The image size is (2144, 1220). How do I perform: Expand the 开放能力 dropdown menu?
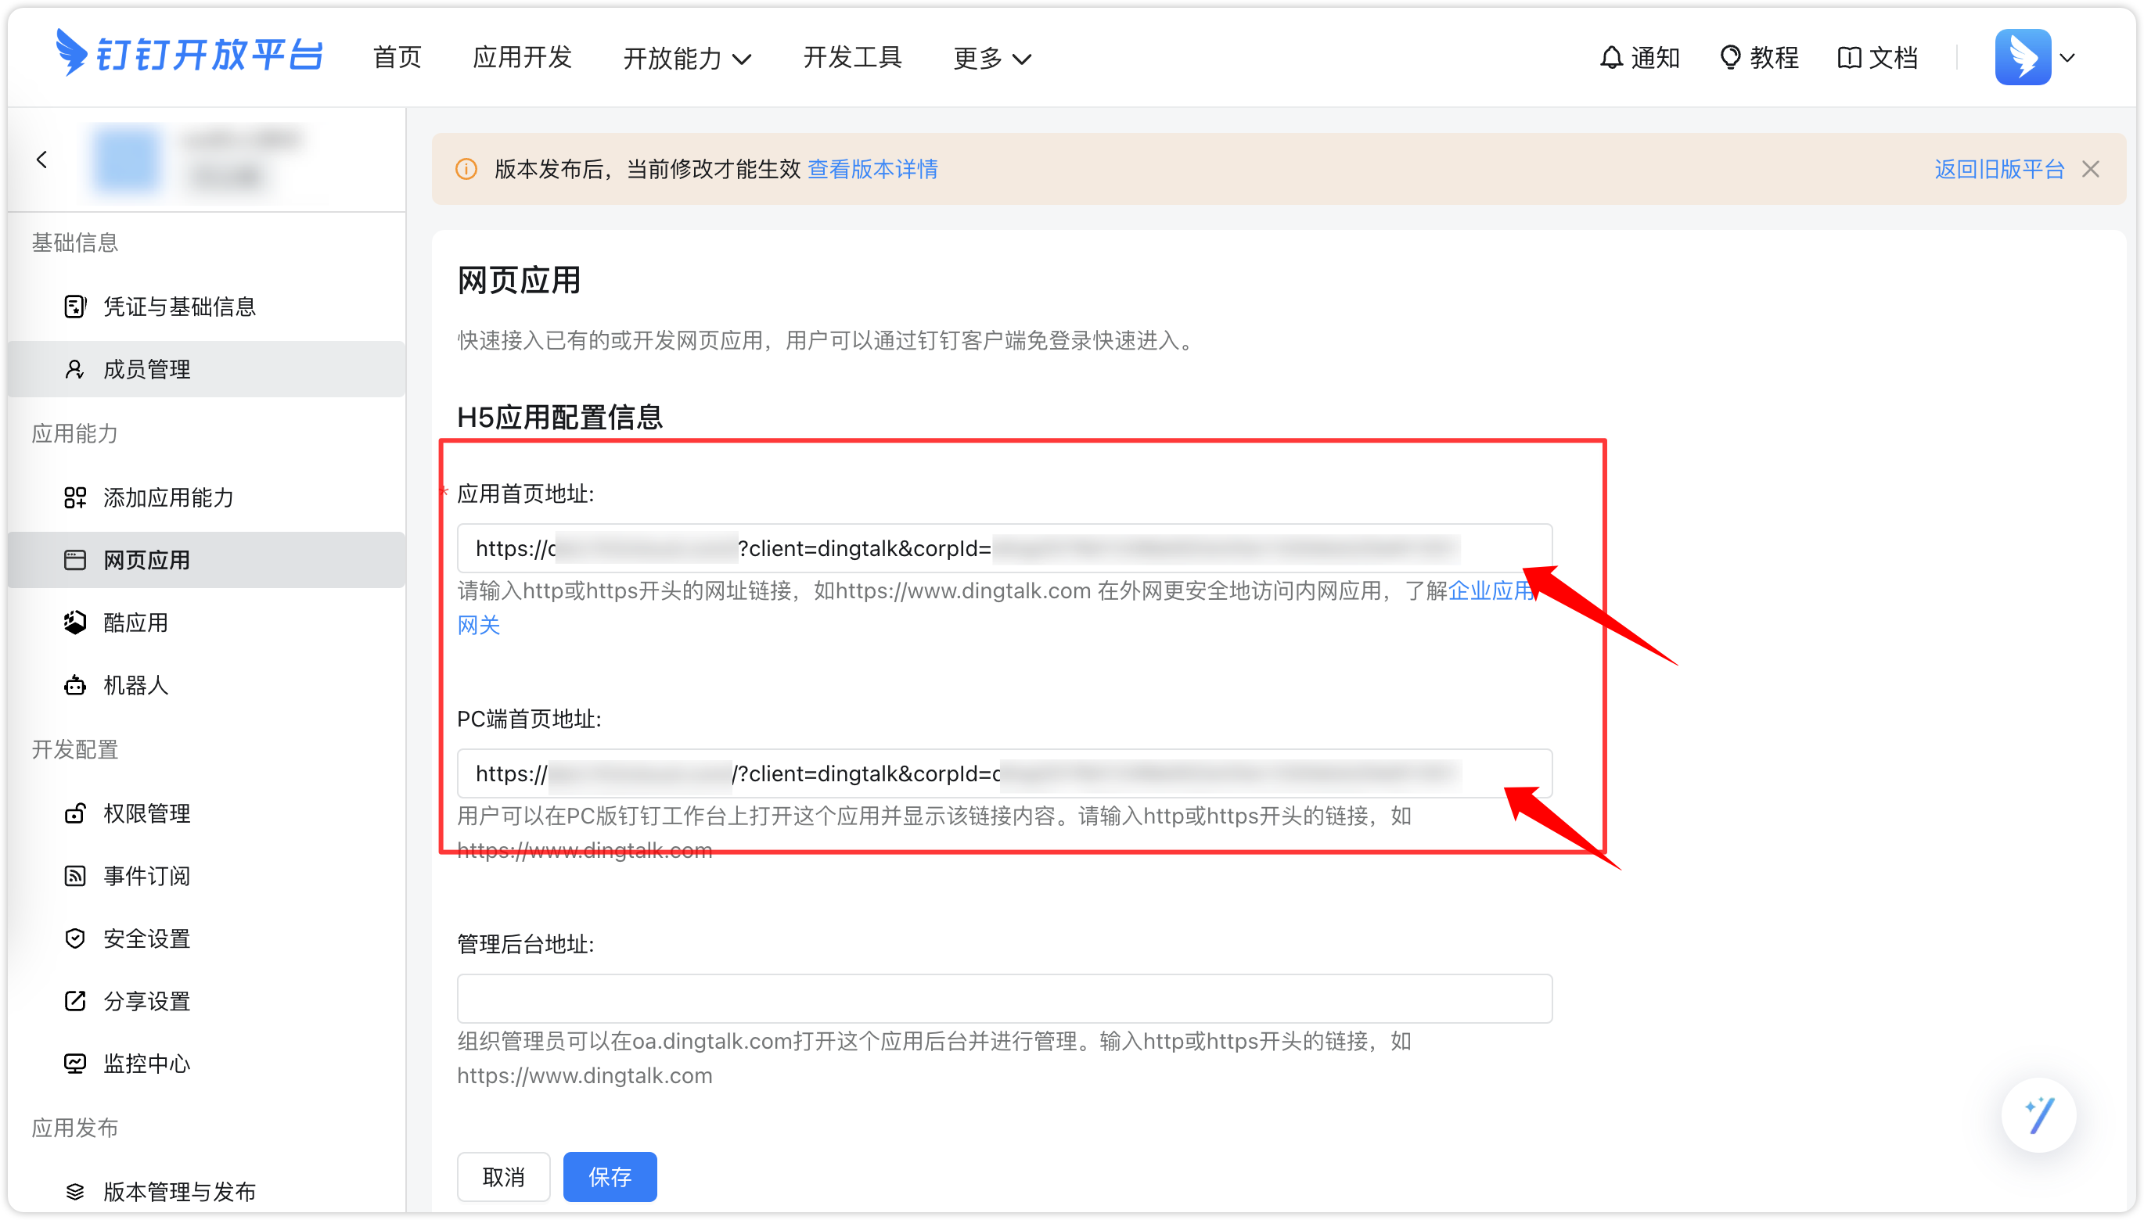pyautogui.click(x=686, y=58)
